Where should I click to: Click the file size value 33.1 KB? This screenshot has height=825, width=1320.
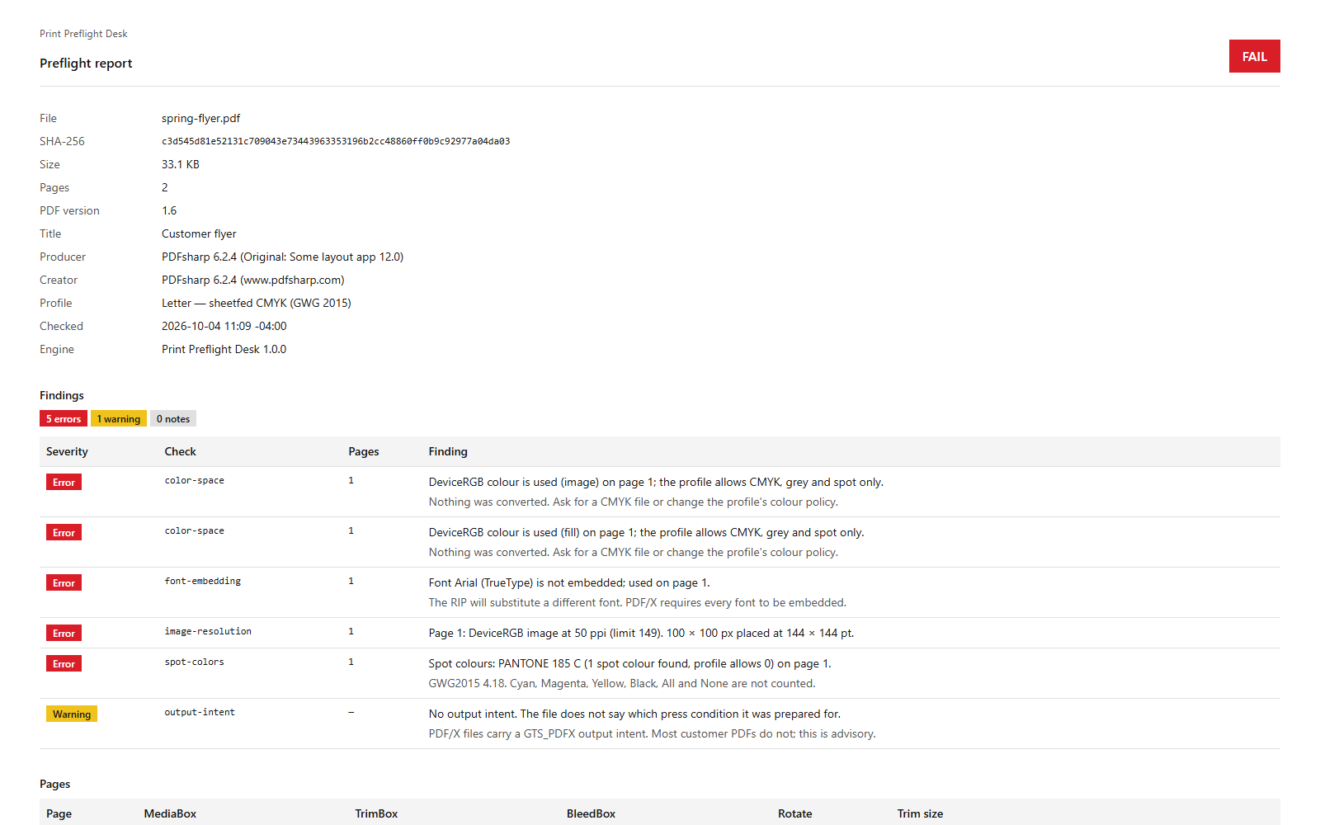[x=181, y=164]
